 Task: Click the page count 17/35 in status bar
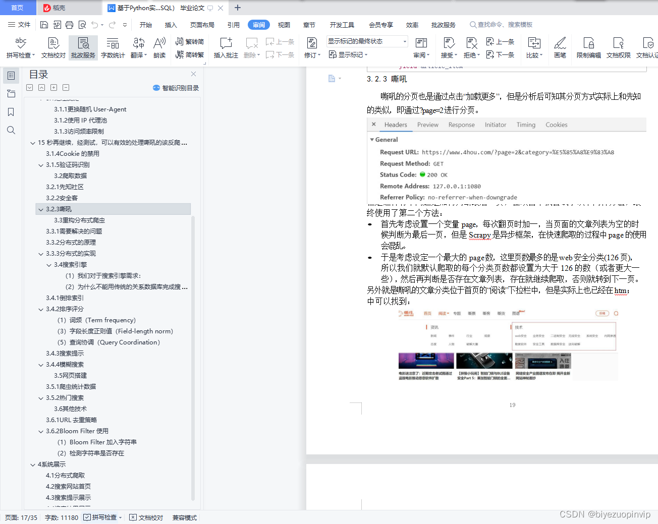coord(21,517)
